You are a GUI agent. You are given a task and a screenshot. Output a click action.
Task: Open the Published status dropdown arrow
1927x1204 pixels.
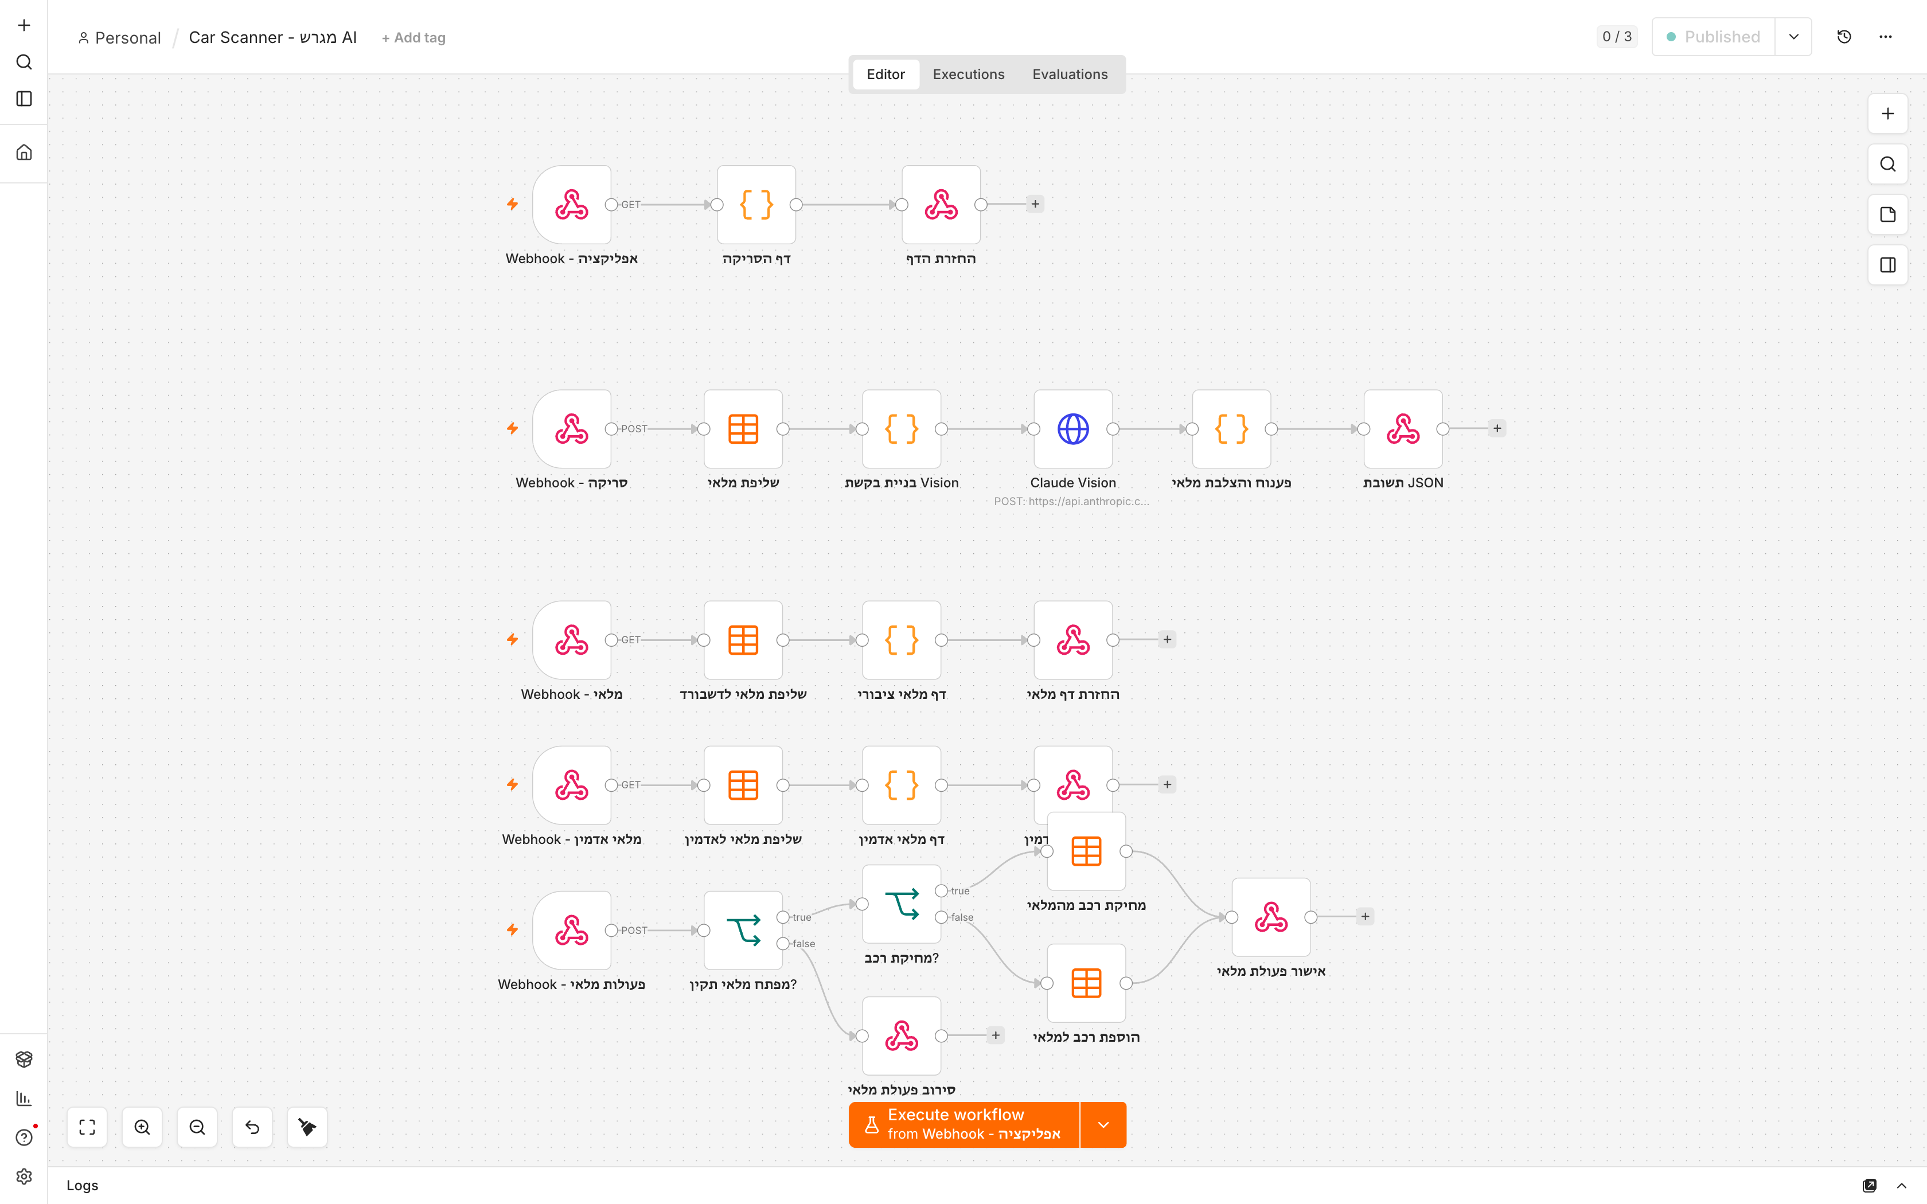tap(1793, 37)
